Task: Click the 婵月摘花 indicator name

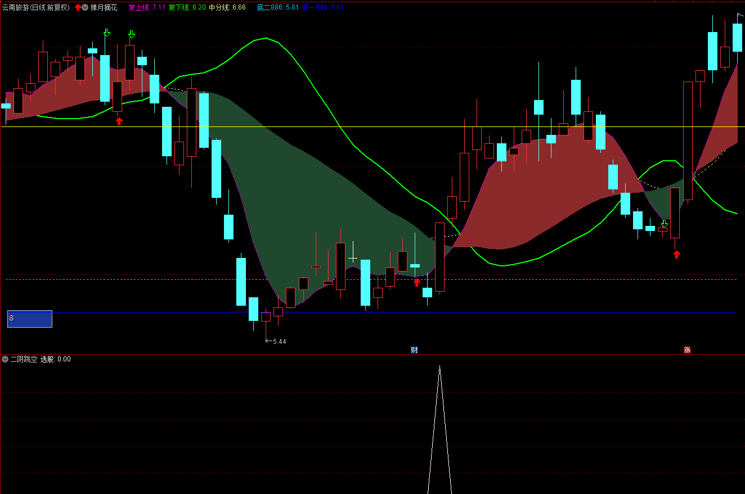Action: [104, 7]
